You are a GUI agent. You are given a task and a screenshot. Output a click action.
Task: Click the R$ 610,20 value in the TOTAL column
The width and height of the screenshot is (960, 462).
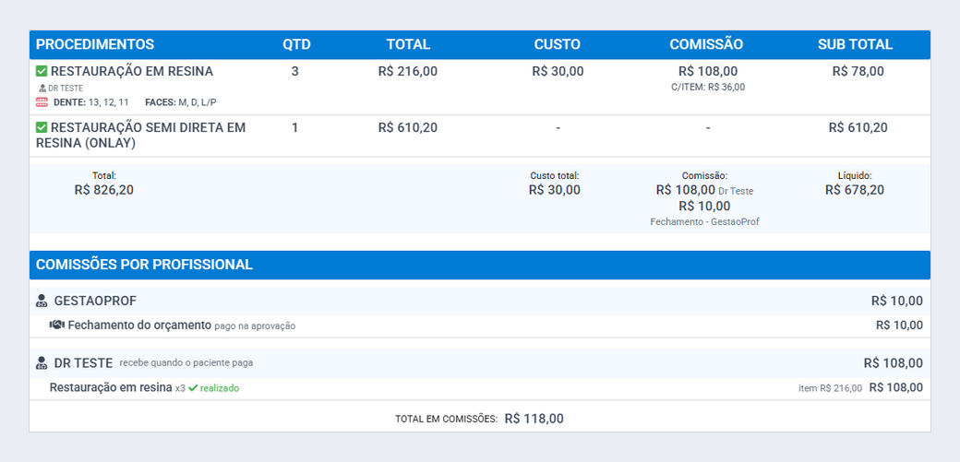coord(408,128)
